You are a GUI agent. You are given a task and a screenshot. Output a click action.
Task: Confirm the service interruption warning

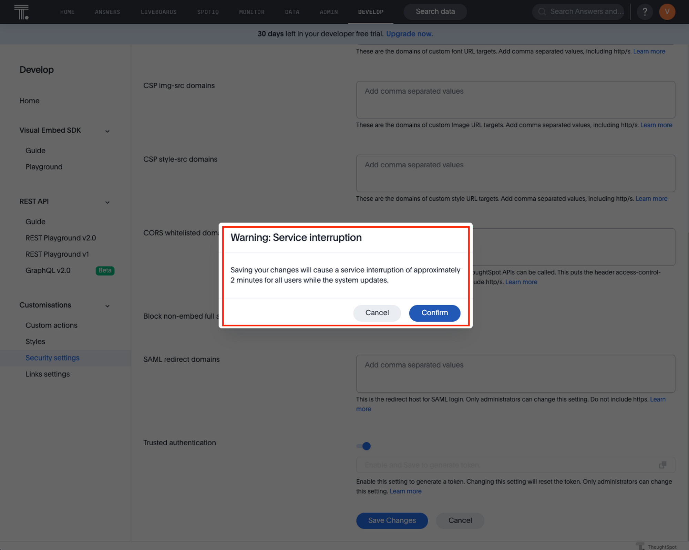pyautogui.click(x=434, y=313)
